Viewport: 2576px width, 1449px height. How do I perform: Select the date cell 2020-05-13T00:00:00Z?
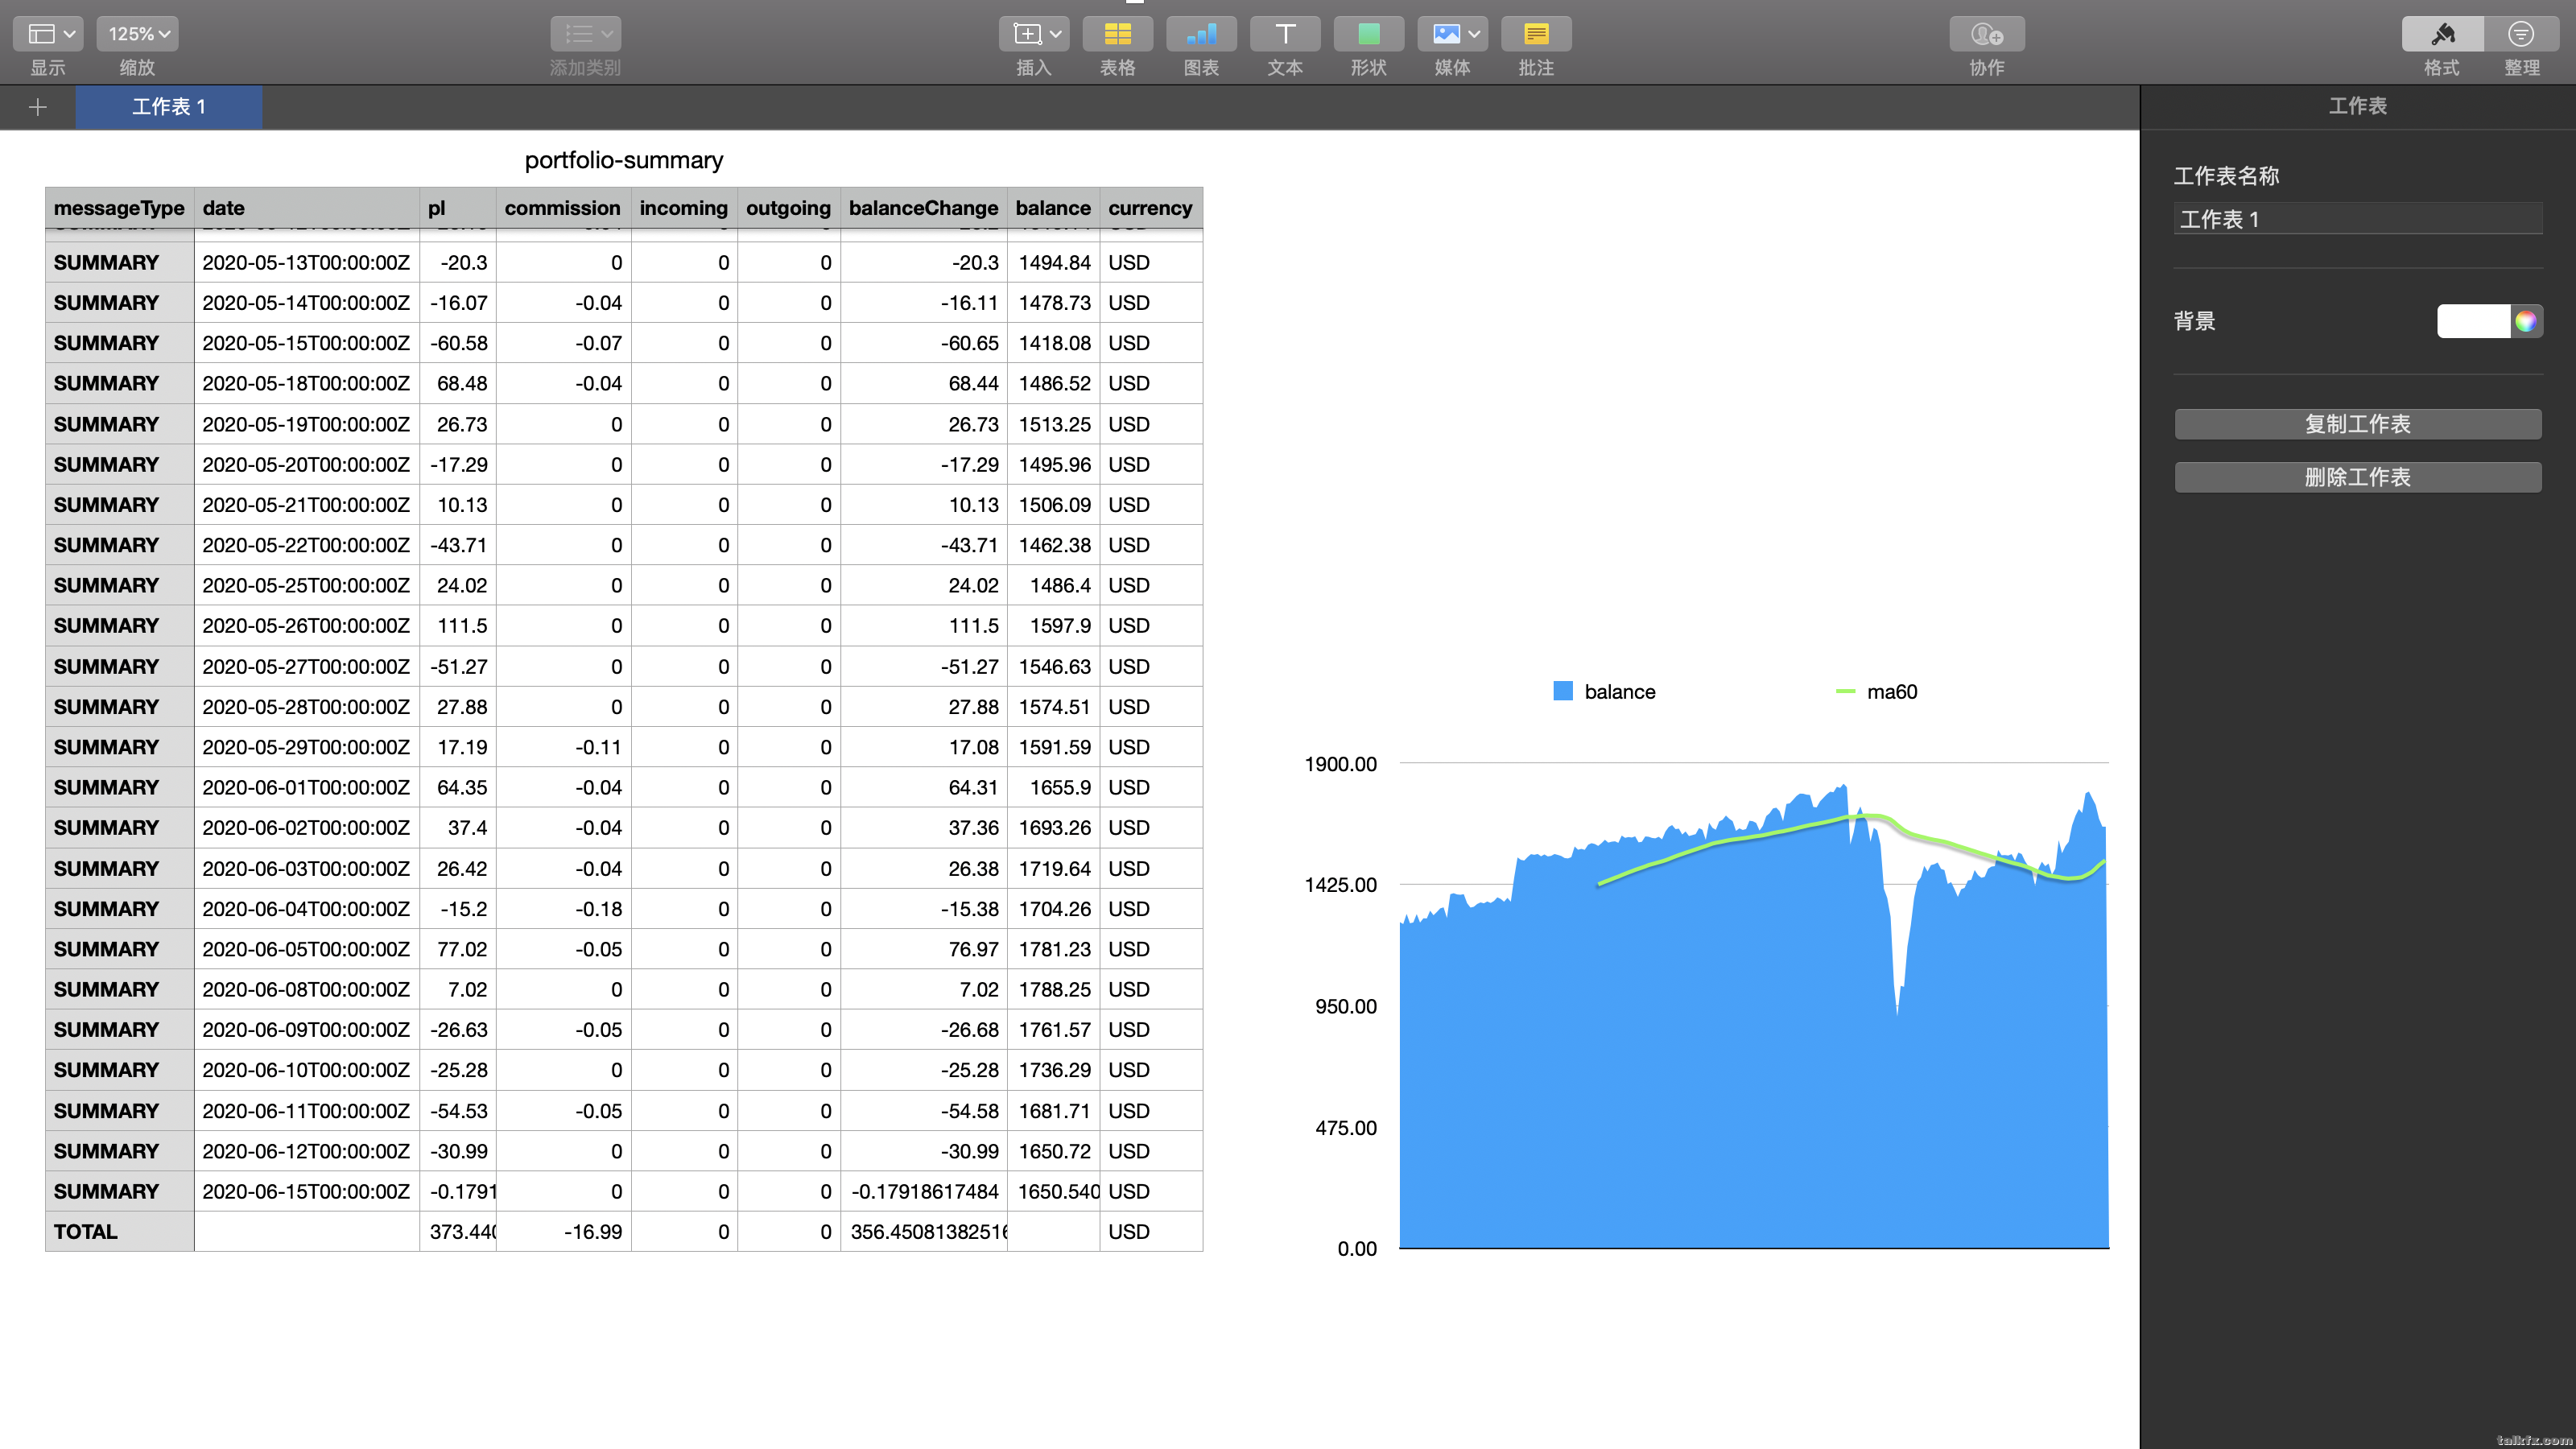(307, 263)
